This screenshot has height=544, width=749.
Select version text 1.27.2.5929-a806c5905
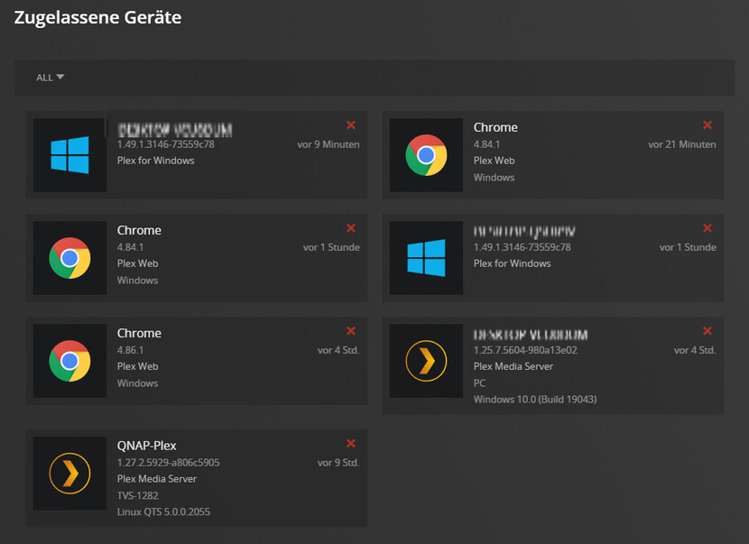[x=169, y=462]
